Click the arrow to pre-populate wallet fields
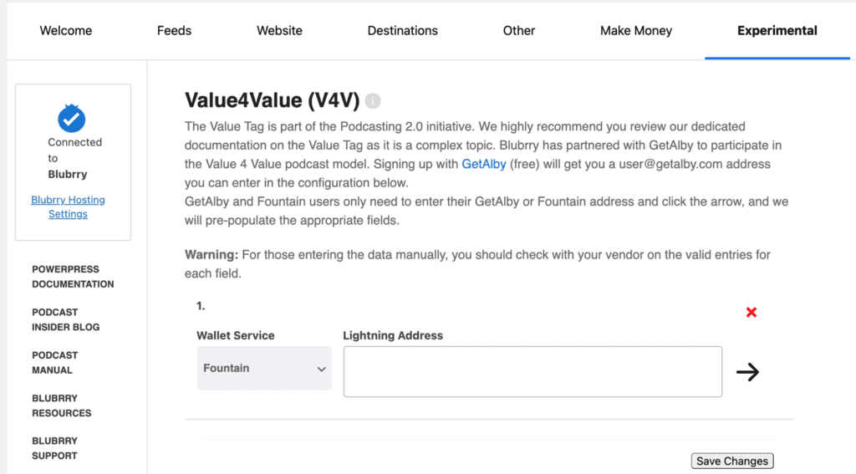This screenshot has height=474, width=856. 747,372
